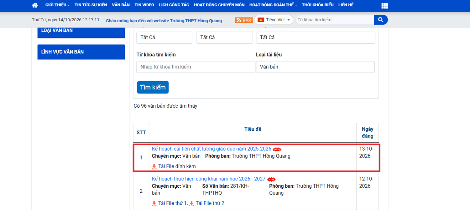The height and width of the screenshot is (210, 470).
Task: Open the Loại văn bản sidebar panel
Action: tap(81, 33)
